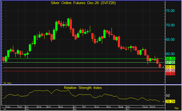Select the 10/12 date label
The image size is (182, 111).
(145, 107)
